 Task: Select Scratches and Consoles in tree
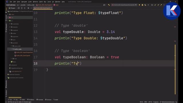pos(15,78)
